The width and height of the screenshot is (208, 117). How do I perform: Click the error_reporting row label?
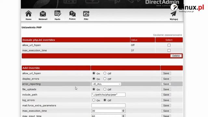tap(32, 84)
